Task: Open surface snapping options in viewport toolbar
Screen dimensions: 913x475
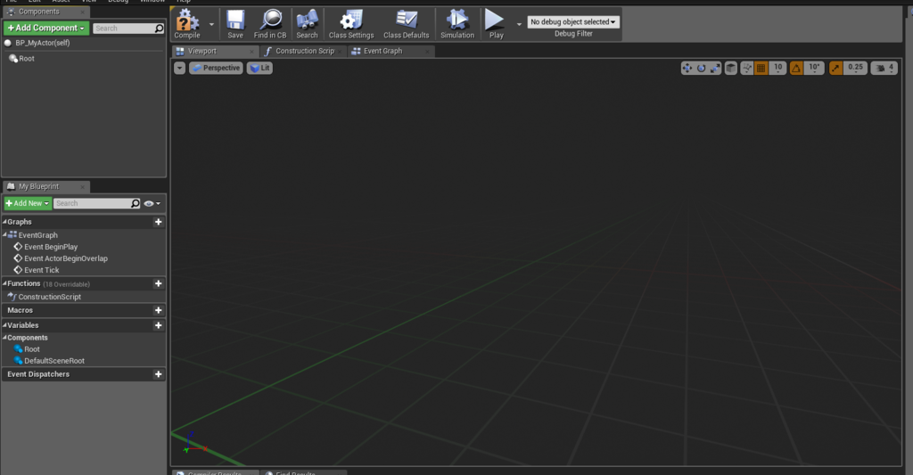Action: [x=746, y=68]
